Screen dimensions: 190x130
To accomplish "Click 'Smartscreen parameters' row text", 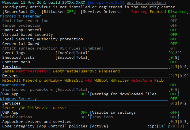I will coord(28,90).
